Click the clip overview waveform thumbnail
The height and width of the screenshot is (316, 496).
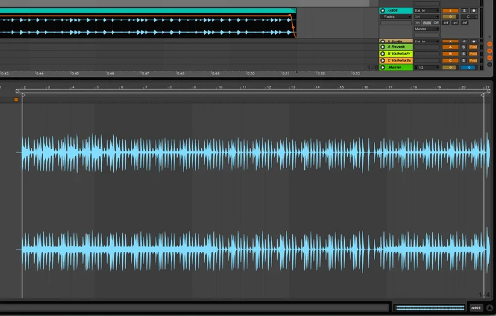click(x=429, y=308)
